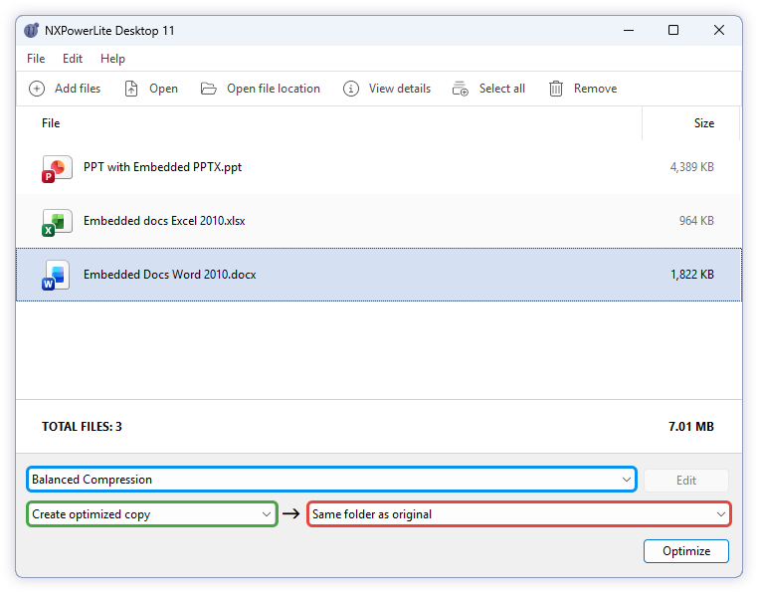
Task: Click the NXPowerLite app icon in title bar
Action: coord(32,30)
